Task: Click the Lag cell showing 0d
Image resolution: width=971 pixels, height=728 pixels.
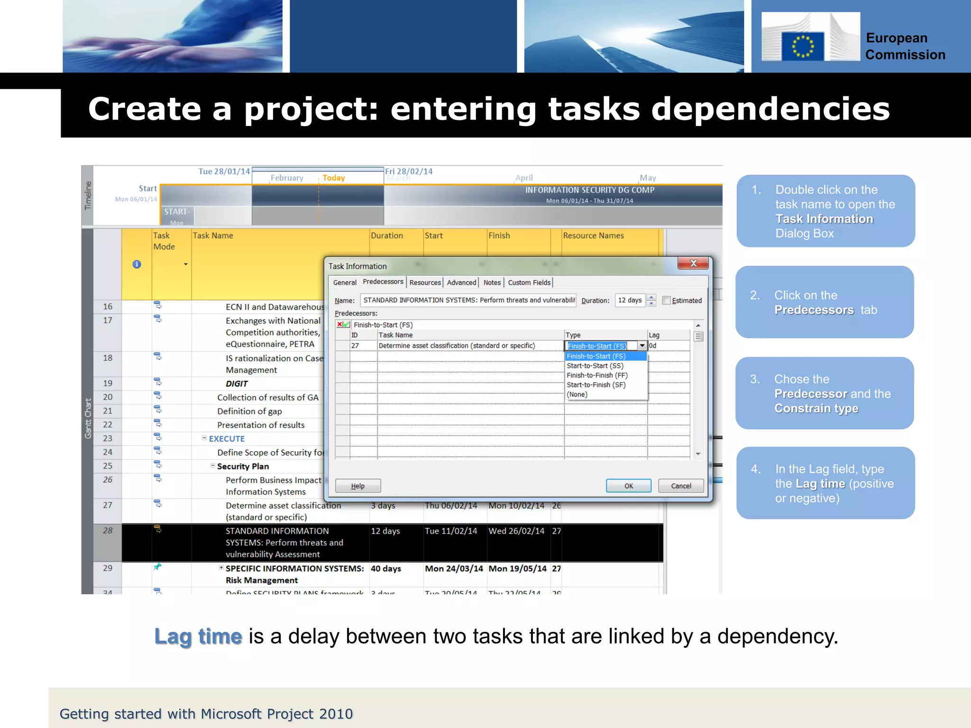Action: point(669,346)
